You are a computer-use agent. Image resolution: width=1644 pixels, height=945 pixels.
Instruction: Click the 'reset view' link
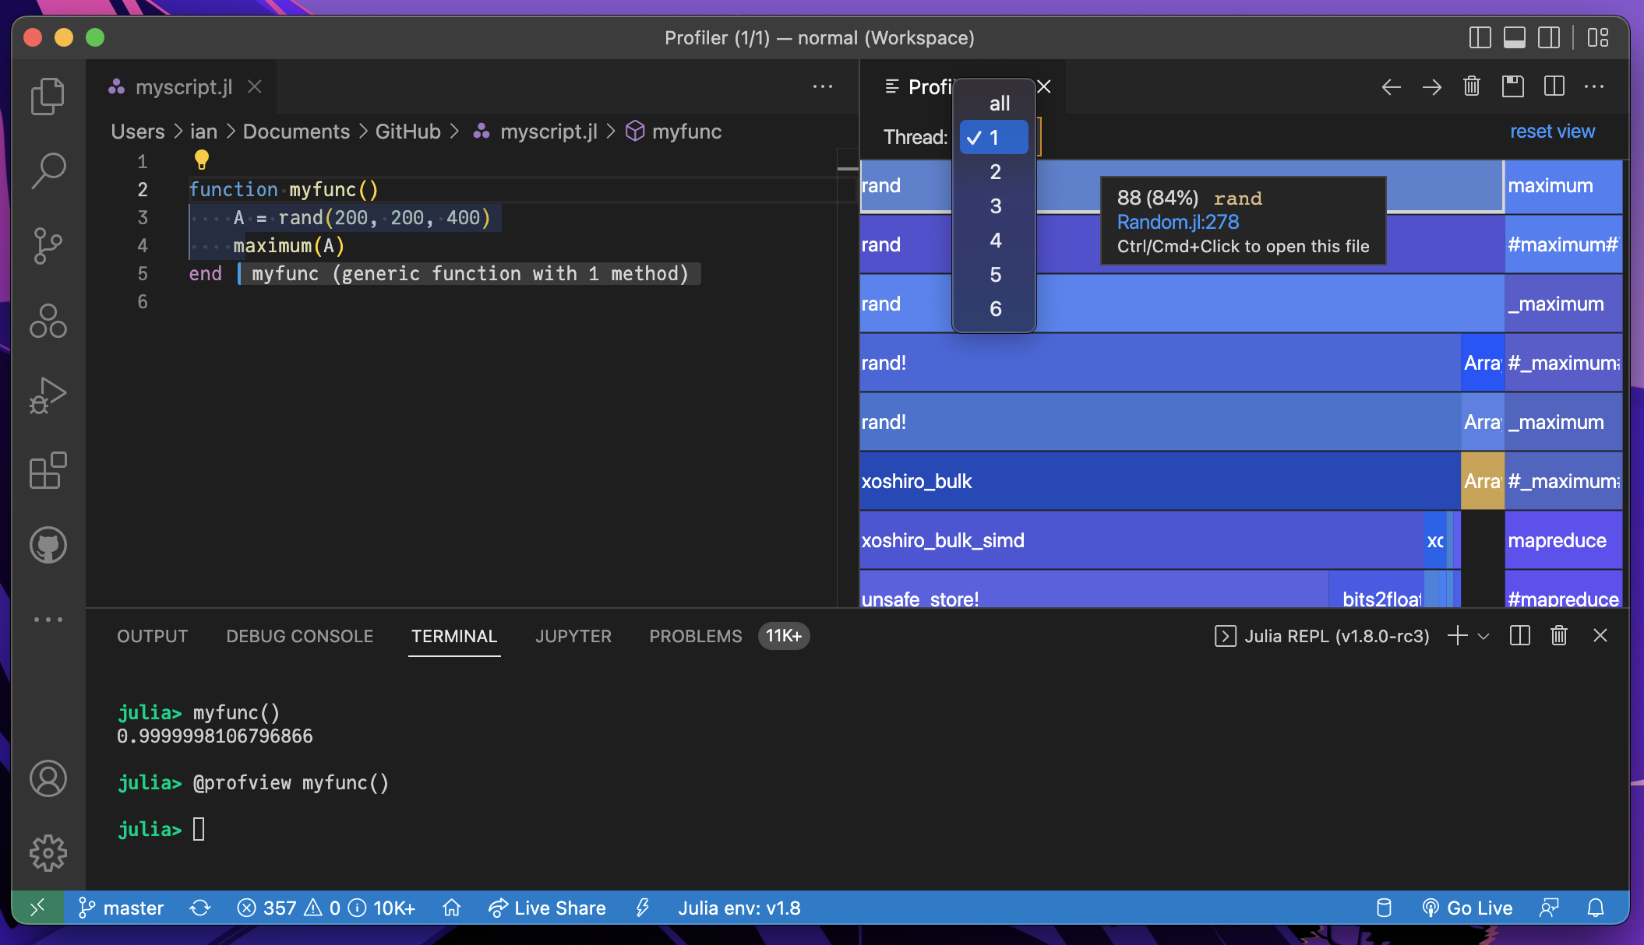(1551, 132)
